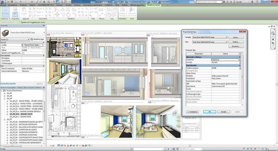
Task: Click the keyword search field in title bar
Action: [209, 2]
